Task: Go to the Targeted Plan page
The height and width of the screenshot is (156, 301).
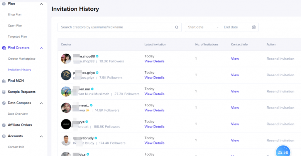Action: pos(17,37)
